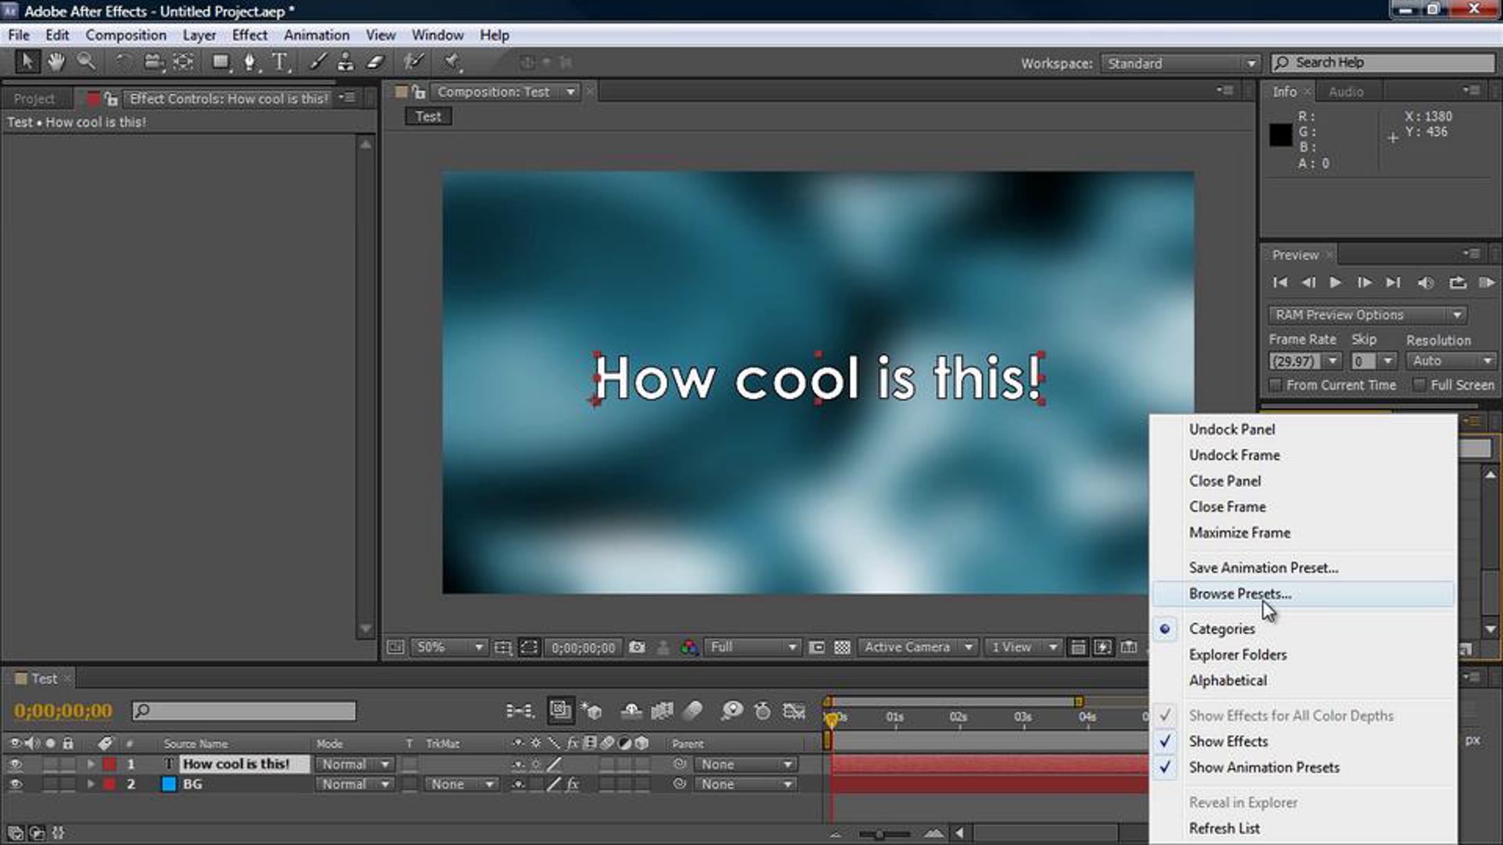Expand the RAM Preview Options dropdown
This screenshot has width=1503, height=845.
point(1368,315)
